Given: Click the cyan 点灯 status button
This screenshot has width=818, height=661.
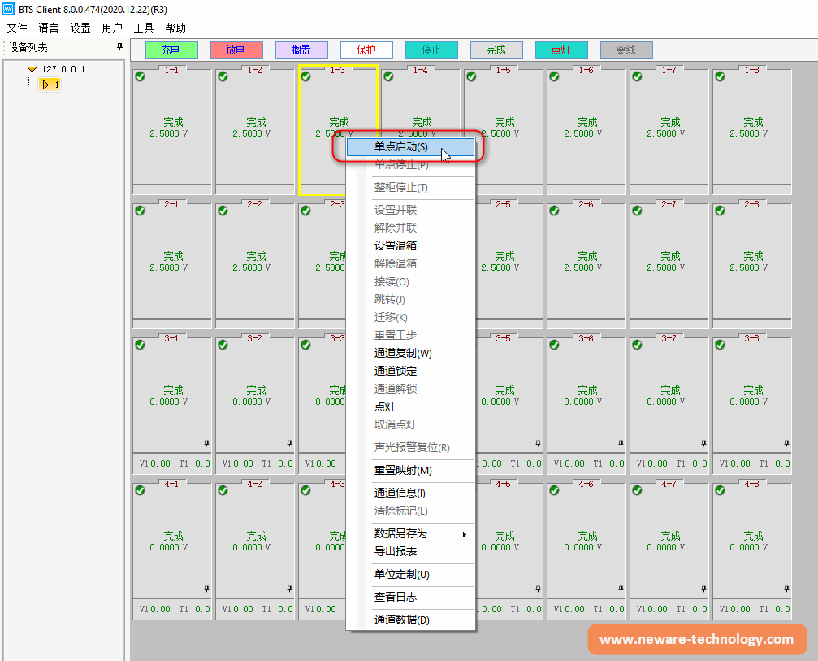Looking at the screenshot, I should coord(561,50).
